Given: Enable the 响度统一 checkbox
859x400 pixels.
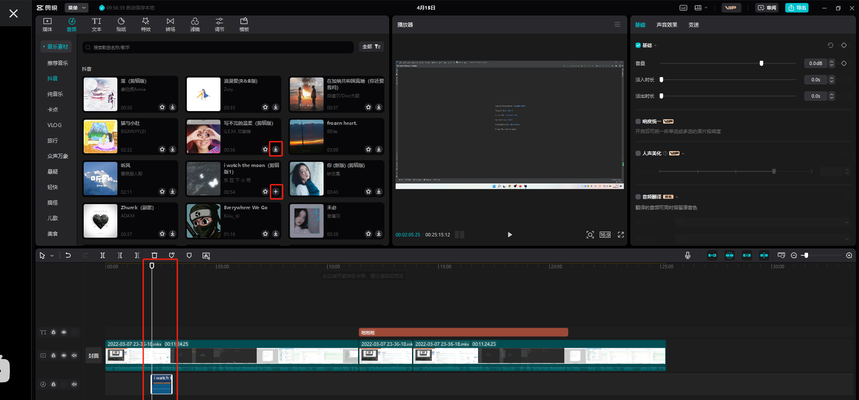Looking at the screenshot, I should click(x=638, y=121).
